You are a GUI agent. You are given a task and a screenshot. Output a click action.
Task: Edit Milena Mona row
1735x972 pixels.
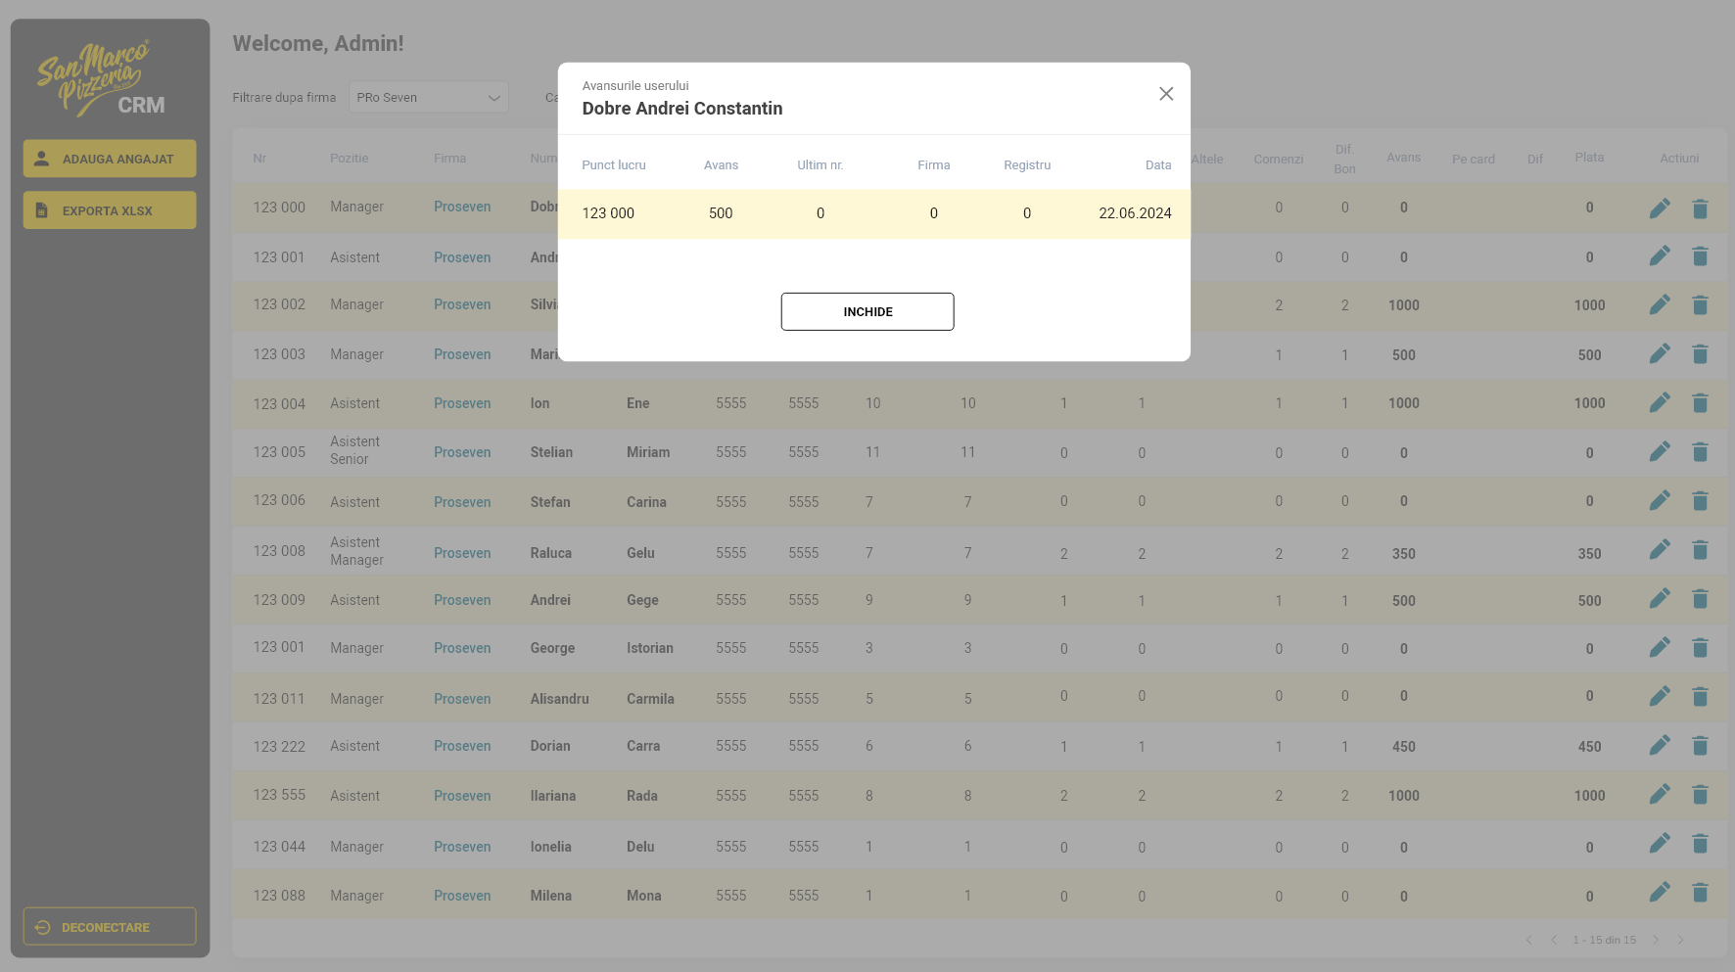(x=1660, y=892)
